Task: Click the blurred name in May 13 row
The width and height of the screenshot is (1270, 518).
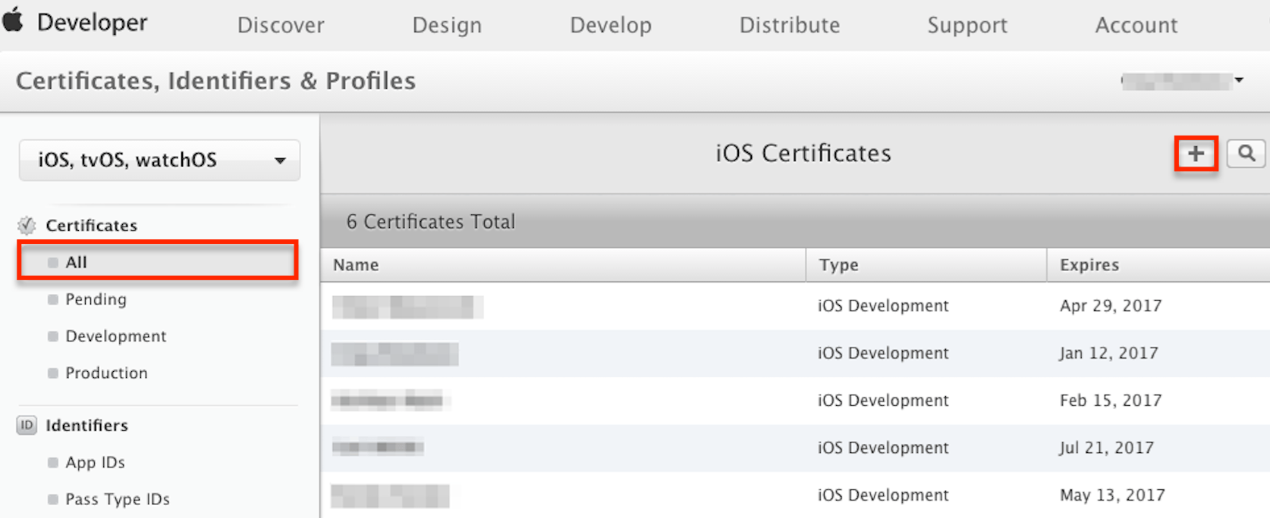Action: pos(390,496)
